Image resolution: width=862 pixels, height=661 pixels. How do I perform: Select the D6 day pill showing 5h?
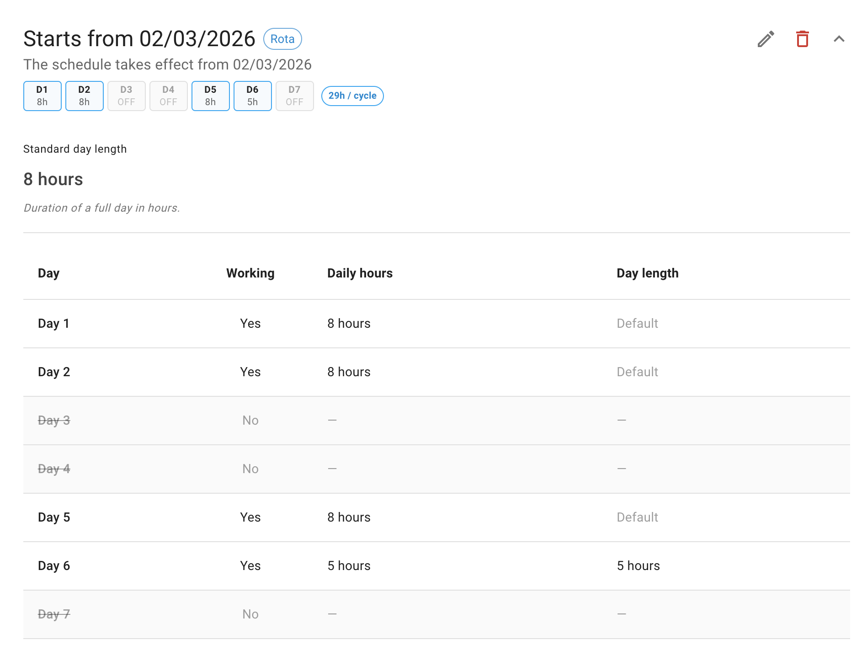pos(252,96)
